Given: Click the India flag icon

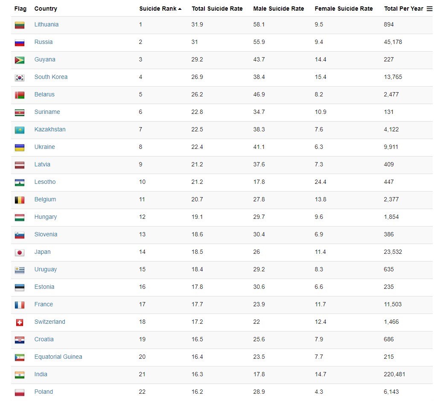Looking at the screenshot, I should coord(20,375).
